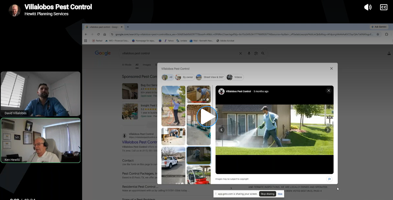Show the All photos filter chip
The image size is (393, 200).
tap(168, 77)
